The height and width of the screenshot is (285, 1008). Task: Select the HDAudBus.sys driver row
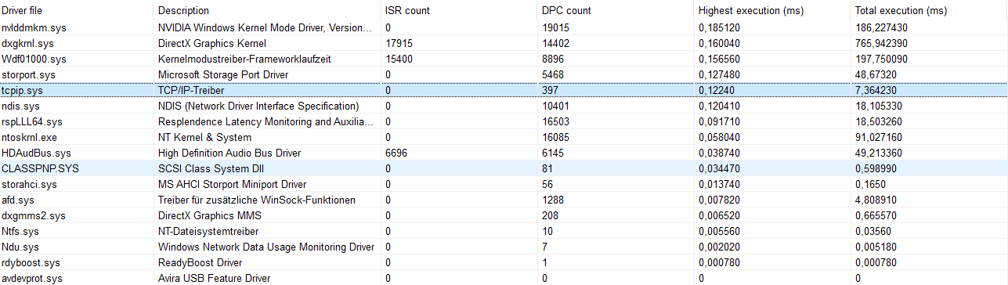pos(504,153)
